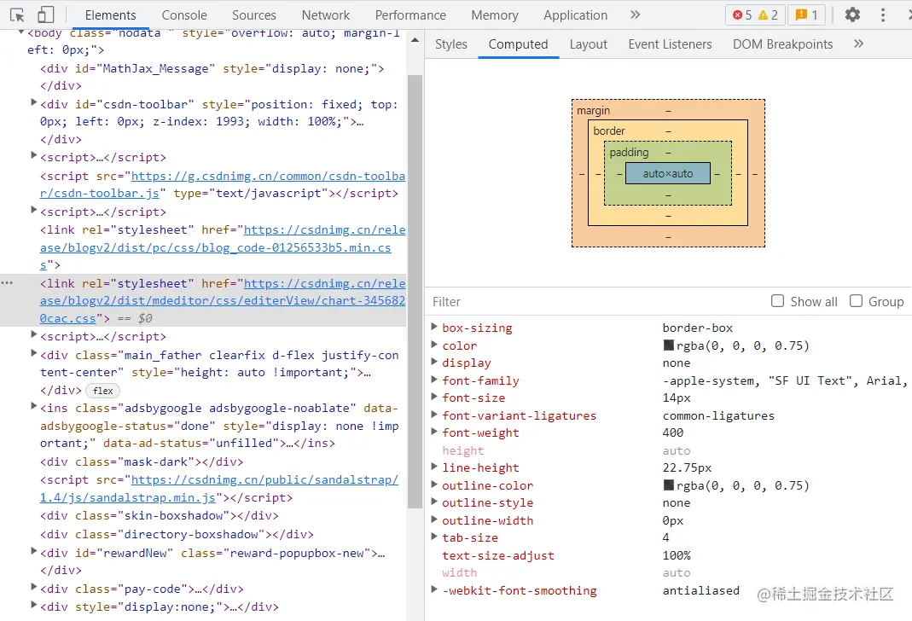Click the orange issues count badge
The height and width of the screenshot is (621, 912).
807,15
